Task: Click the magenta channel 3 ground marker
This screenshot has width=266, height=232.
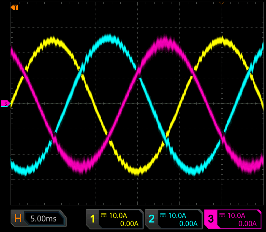Action: coord(5,104)
